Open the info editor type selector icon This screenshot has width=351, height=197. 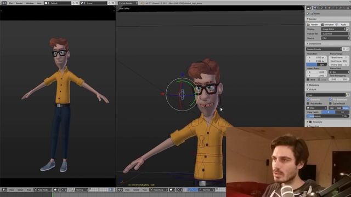click(4, 3)
